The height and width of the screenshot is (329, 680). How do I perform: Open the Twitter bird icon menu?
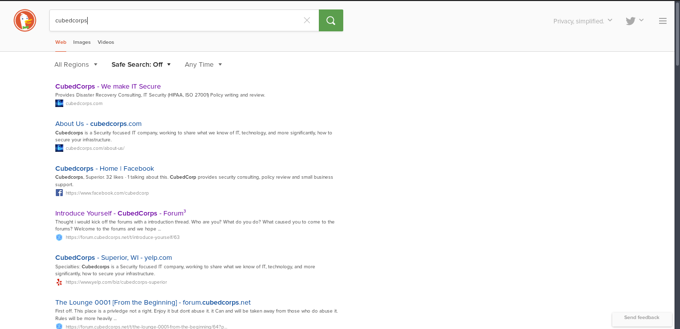point(631,21)
